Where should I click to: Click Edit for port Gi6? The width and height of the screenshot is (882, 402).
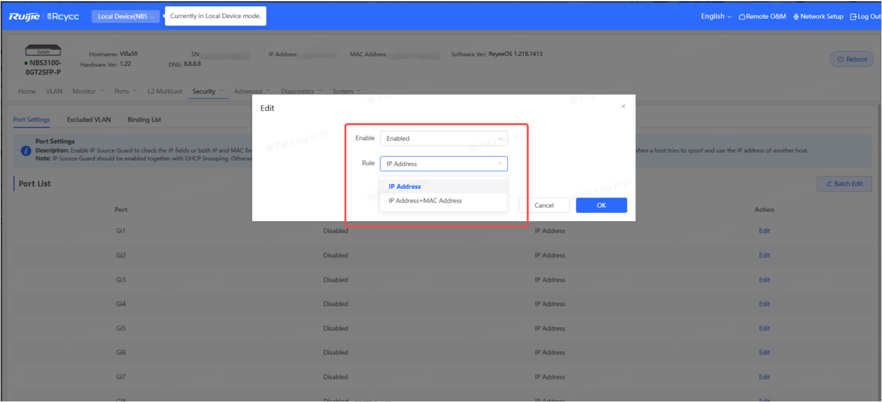click(764, 352)
